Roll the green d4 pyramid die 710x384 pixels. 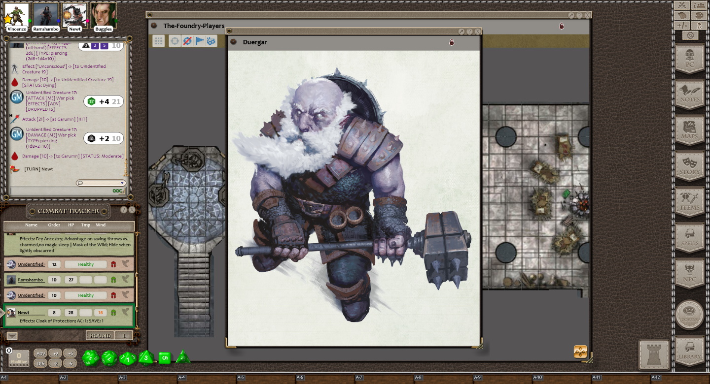click(182, 357)
